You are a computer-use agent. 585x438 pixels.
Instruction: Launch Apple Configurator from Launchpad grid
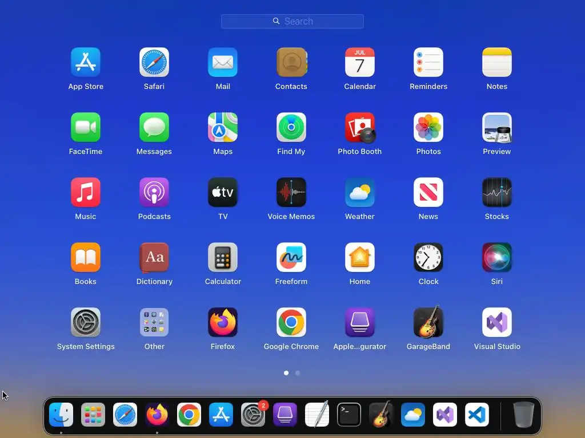point(360,322)
